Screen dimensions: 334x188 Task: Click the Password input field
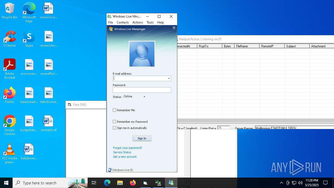point(142,90)
